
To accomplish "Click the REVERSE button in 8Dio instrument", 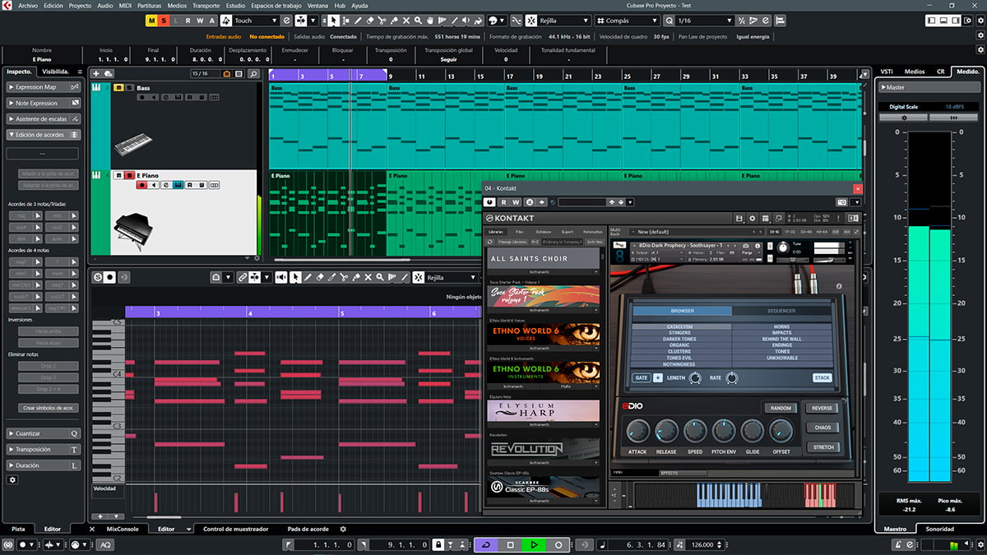I will pos(822,408).
